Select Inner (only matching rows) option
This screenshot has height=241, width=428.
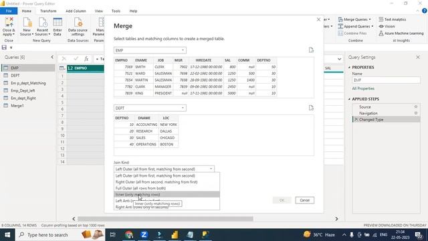(167, 195)
